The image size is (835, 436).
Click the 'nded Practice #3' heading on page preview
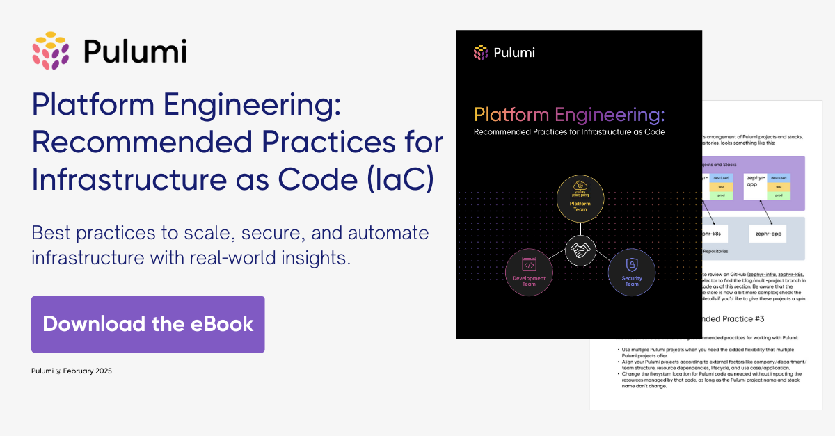click(733, 318)
